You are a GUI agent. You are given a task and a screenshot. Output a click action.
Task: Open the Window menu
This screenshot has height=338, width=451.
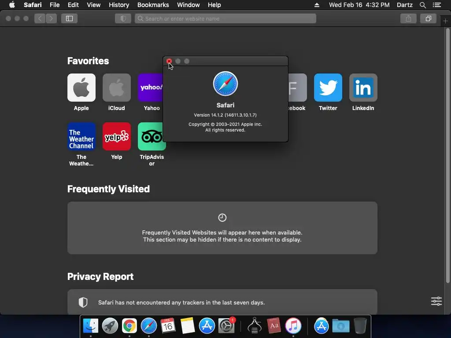point(189,5)
